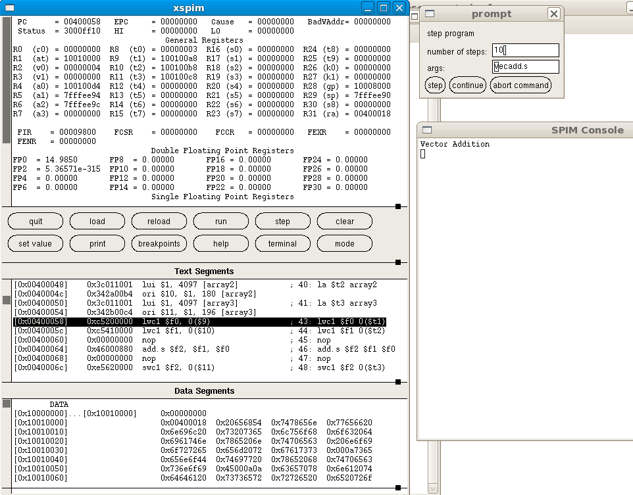Click the args text field
Image resolution: width=633 pixels, height=495 pixels.
[525, 67]
